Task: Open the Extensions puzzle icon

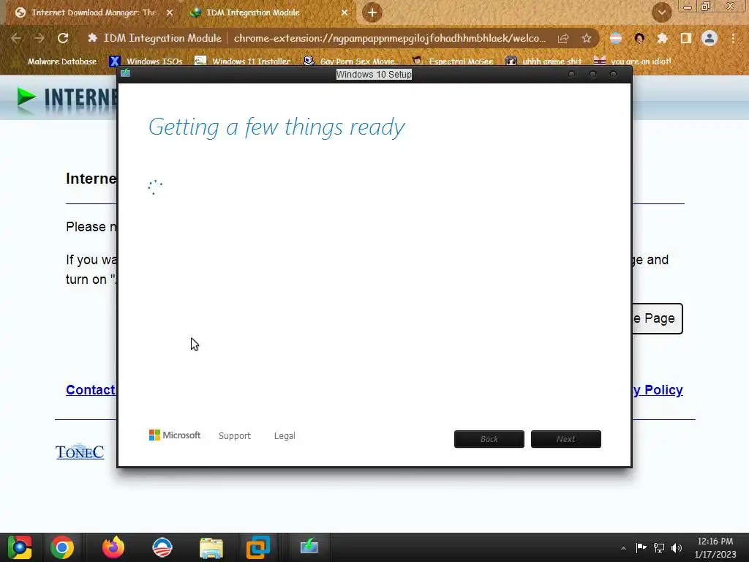Action: click(663, 38)
